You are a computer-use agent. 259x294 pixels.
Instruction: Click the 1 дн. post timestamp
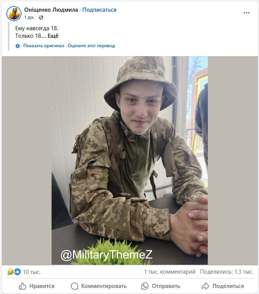click(x=29, y=17)
